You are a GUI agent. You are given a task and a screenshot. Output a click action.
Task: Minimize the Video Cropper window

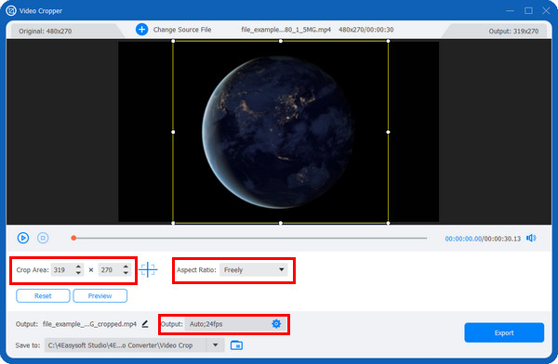click(510, 10)
